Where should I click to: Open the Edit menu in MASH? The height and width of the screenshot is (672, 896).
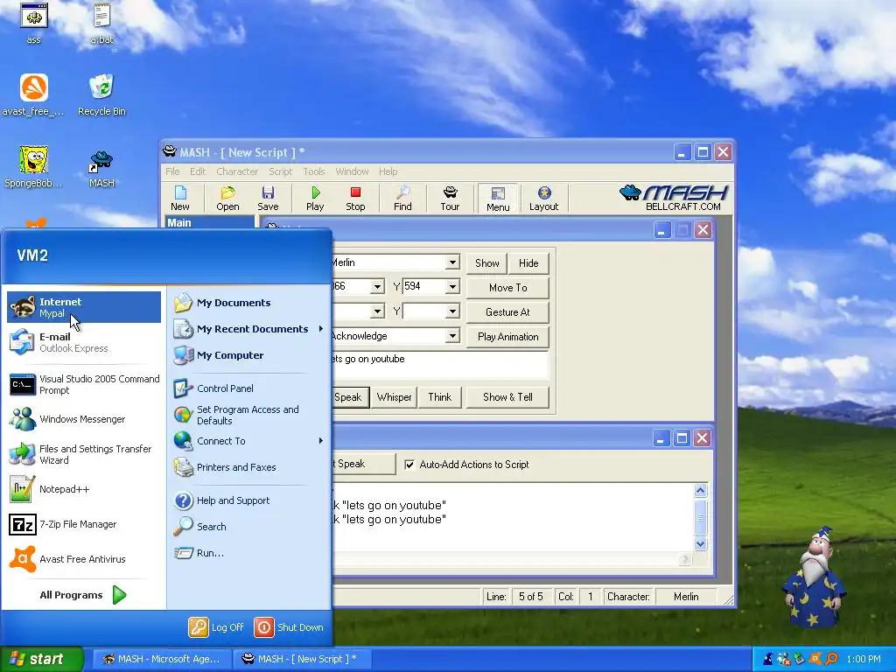click(198, 171)
